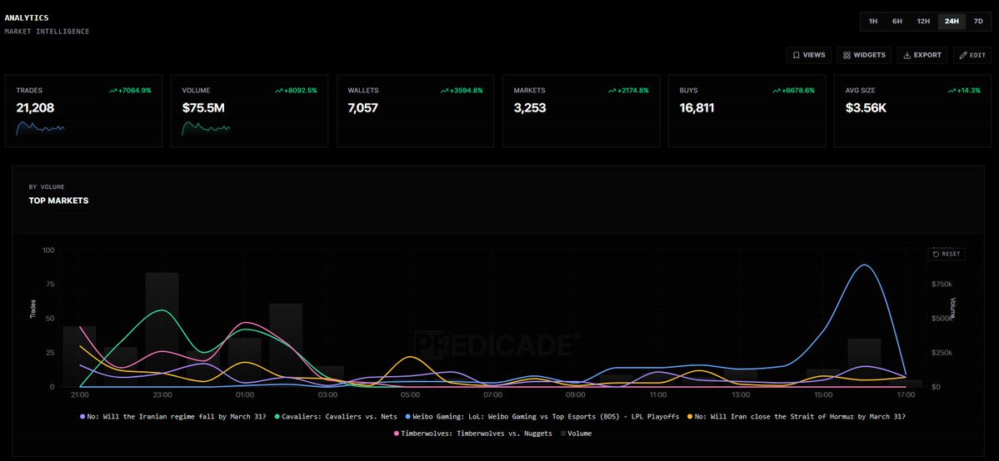Click the $750k volume axis label
Image resolution: width=999 pixels, height=461 pixels.
(941, 284)
